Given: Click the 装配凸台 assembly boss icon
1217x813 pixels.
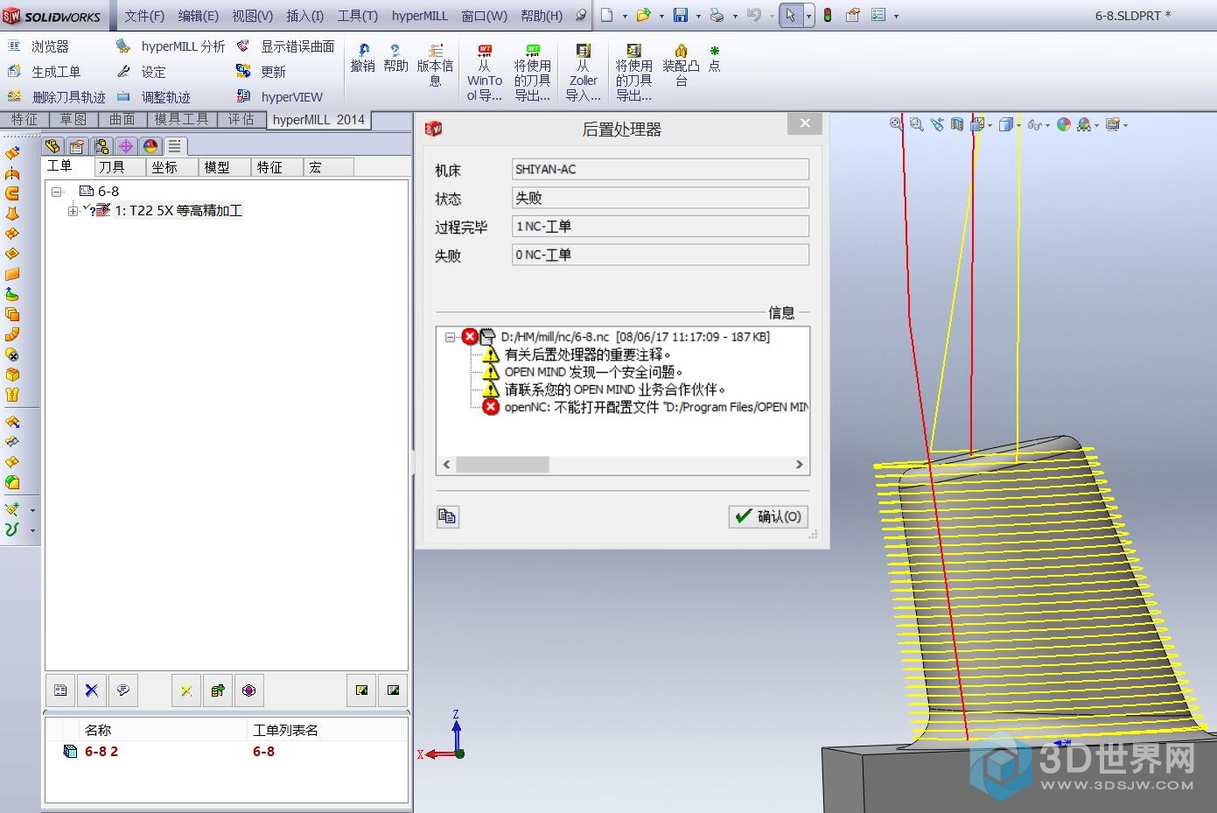Looking at the screenshot, I should tap(681, 65).
